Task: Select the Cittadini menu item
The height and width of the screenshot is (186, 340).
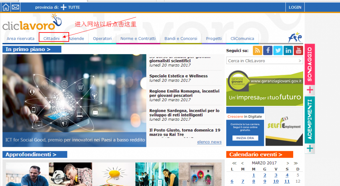Action: coord(51,38)
